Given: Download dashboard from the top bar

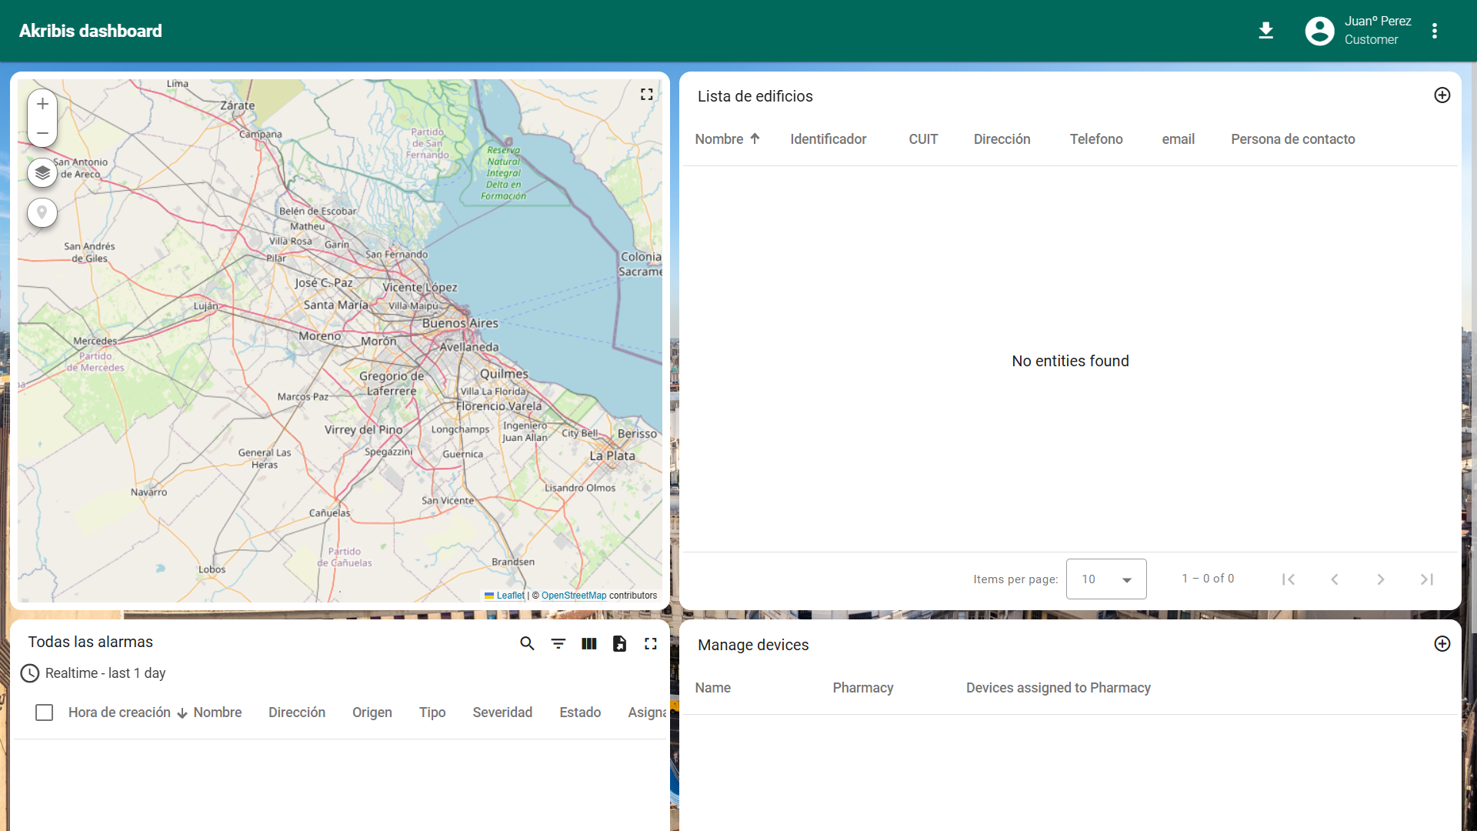Looking at the screenshot, I should coord(1265,31).
